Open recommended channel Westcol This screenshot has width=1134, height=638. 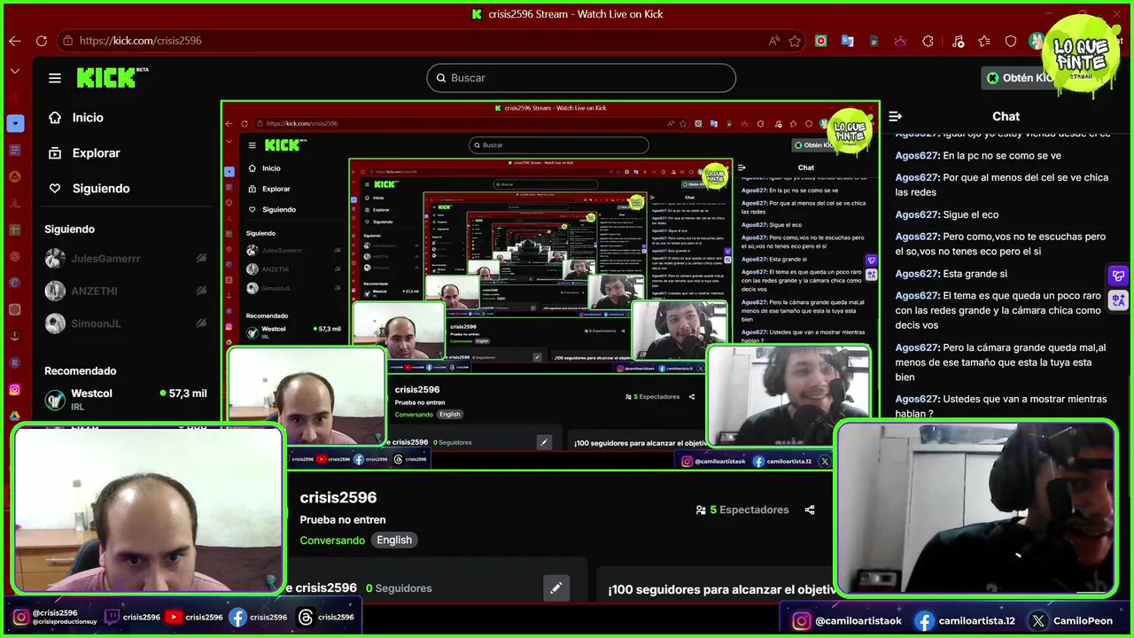(126, 399)
